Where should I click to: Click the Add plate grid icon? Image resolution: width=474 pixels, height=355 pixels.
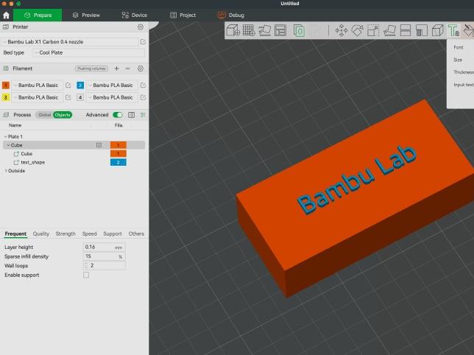point(249,30)
